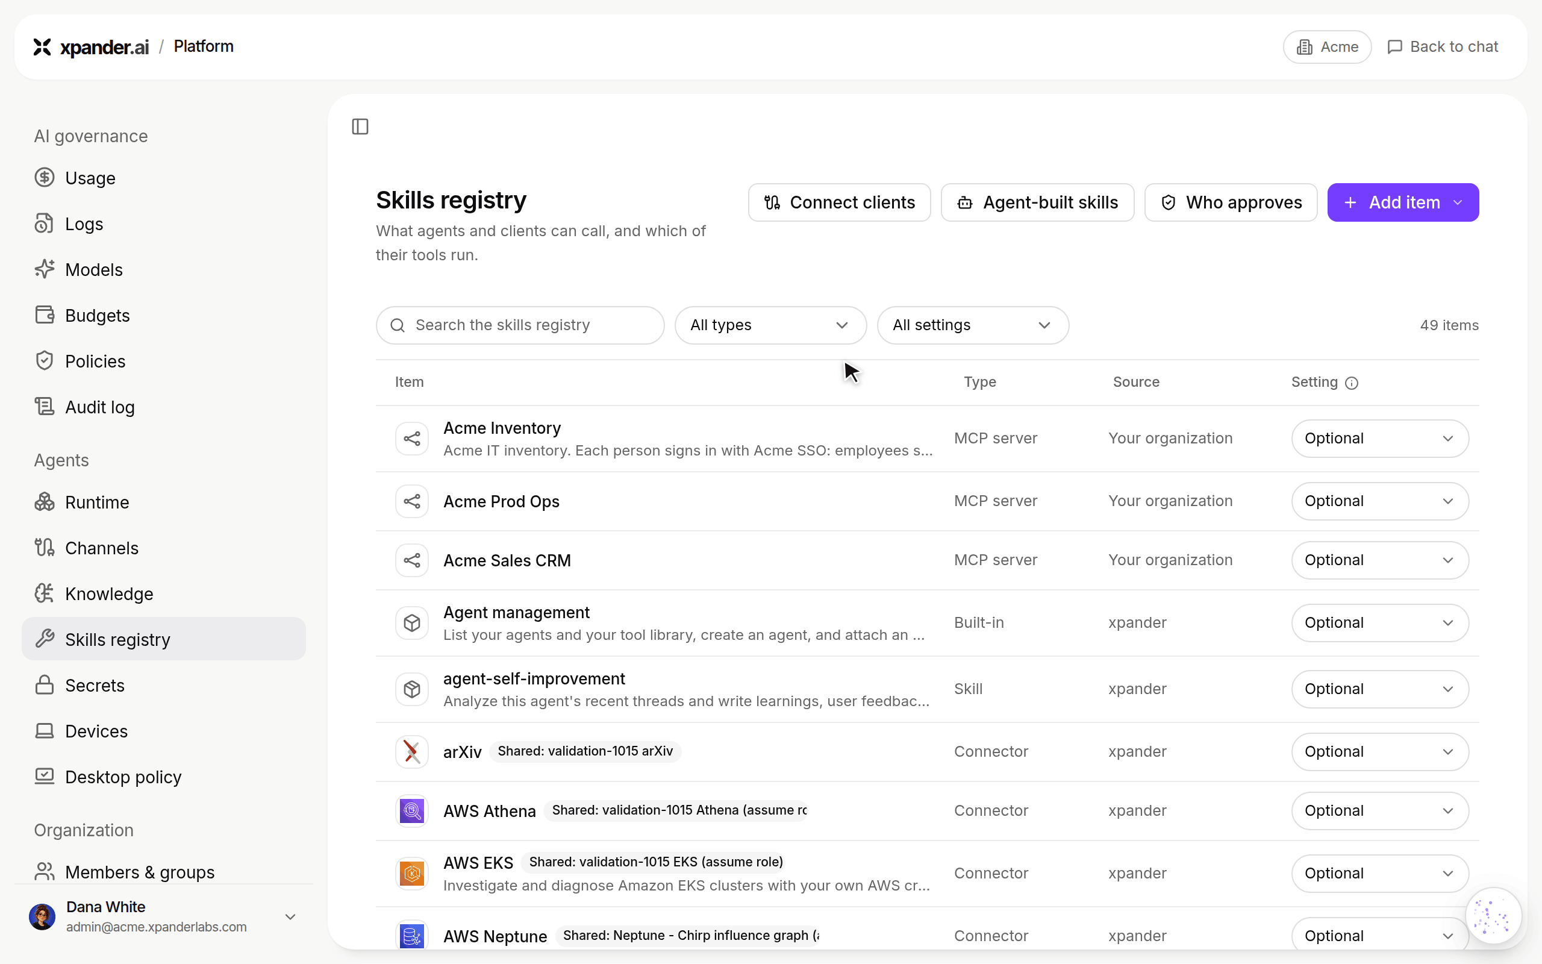Open the Logs sidebar item
Viewport: 1542px width, 964px height.
tap(164, 224)
